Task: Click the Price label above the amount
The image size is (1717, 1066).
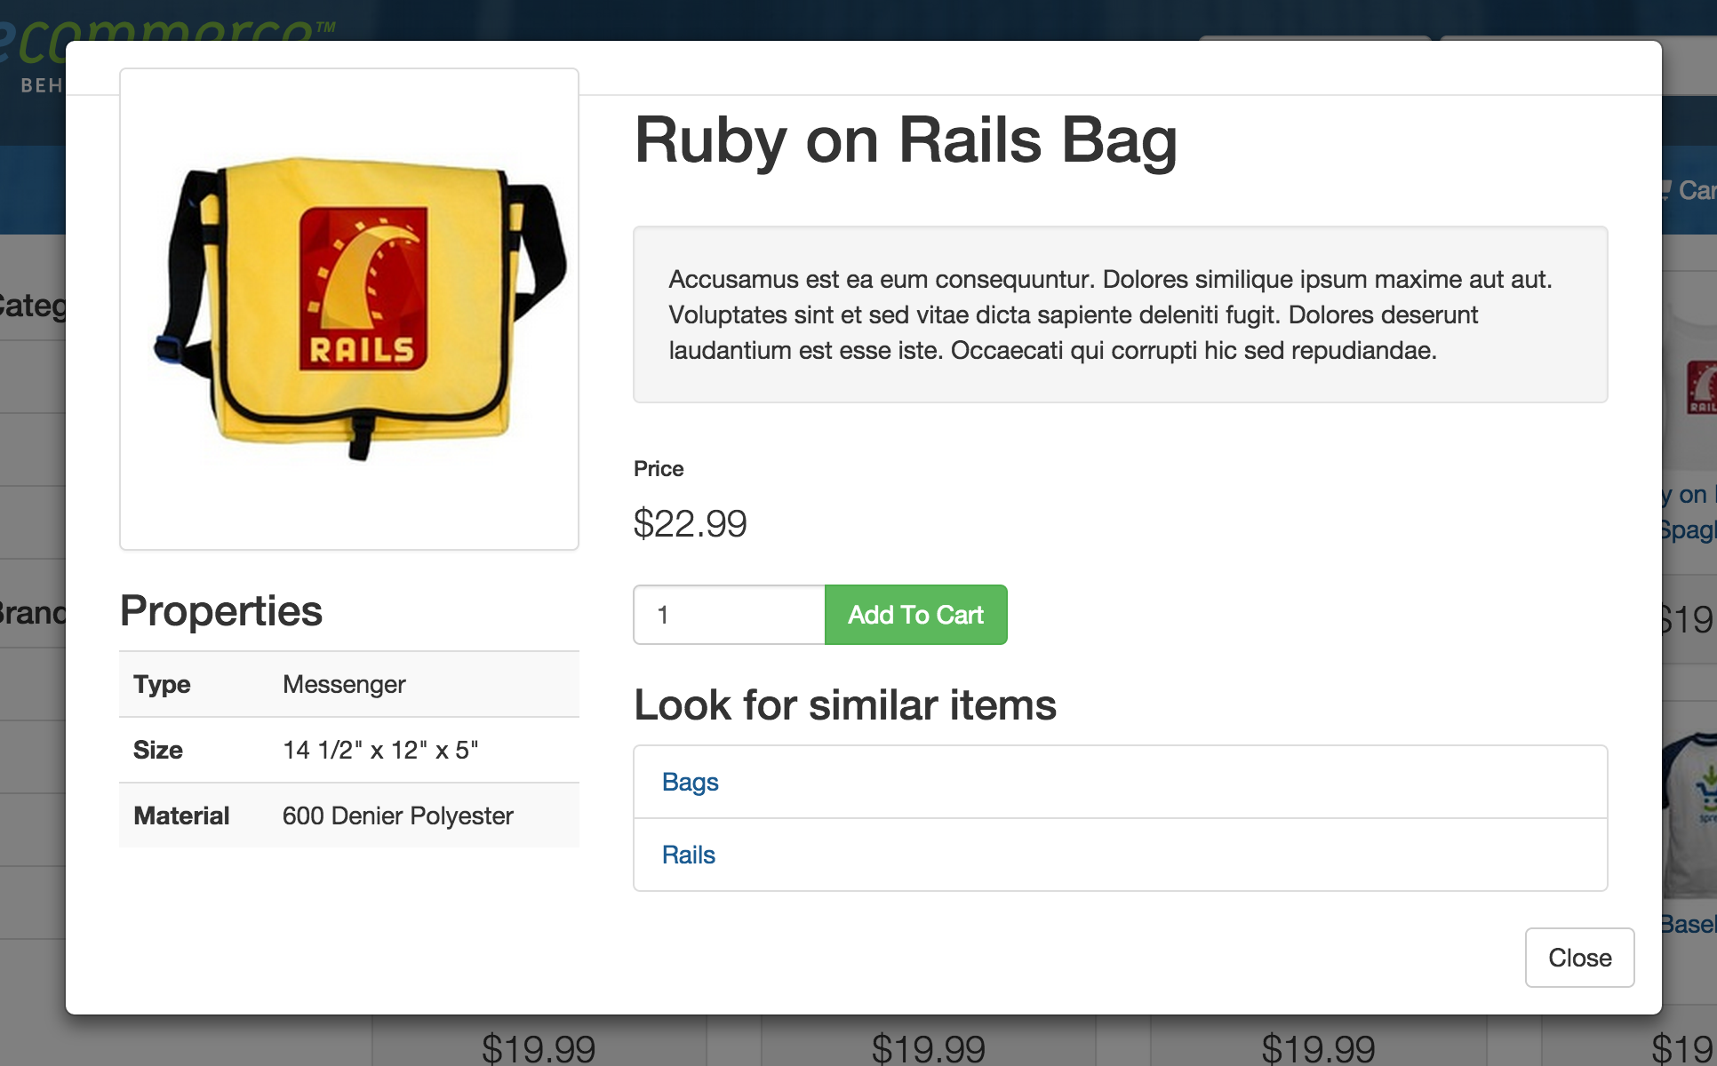Action: 659,469
